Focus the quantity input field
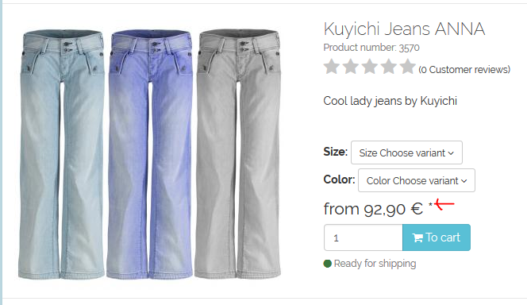Viewport: 527px width, 305px height. (363, 237)
